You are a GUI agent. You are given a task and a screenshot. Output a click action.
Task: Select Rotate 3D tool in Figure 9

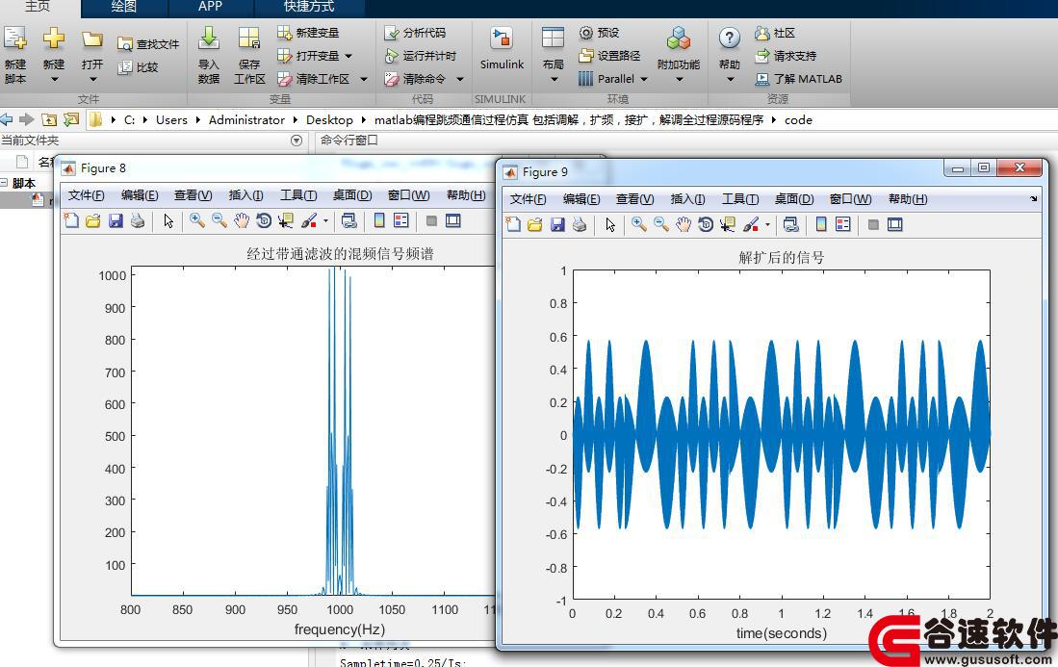coord(706,224)
